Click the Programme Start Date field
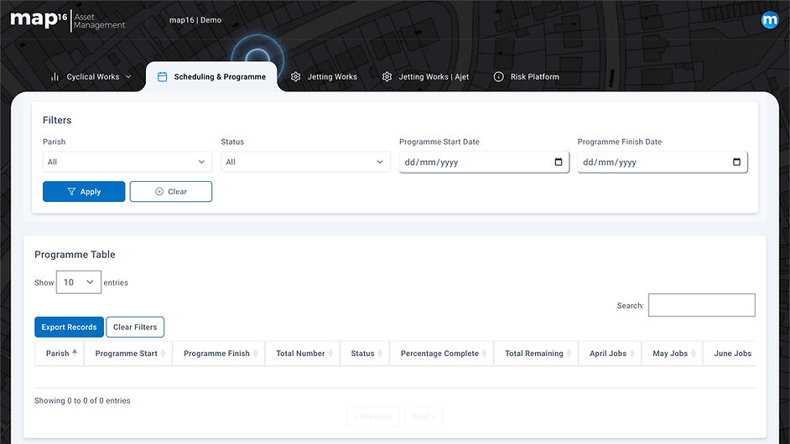The width and height of the screenshot is (790, 444). 484,162
